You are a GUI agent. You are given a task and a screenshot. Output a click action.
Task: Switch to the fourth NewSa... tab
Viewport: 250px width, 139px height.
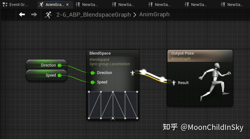click(x=196, y=5)
